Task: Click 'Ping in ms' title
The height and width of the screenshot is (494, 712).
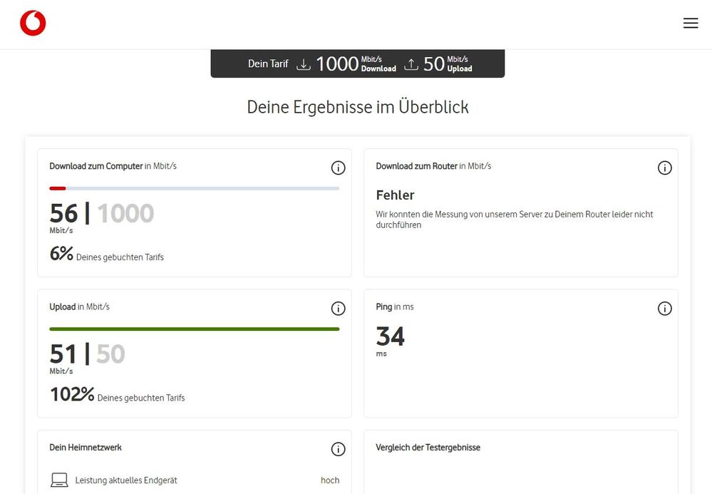Action: (x=395, y=307)
